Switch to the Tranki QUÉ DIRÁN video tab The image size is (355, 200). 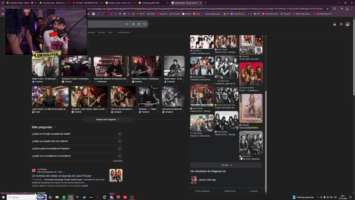pos(87,3)
